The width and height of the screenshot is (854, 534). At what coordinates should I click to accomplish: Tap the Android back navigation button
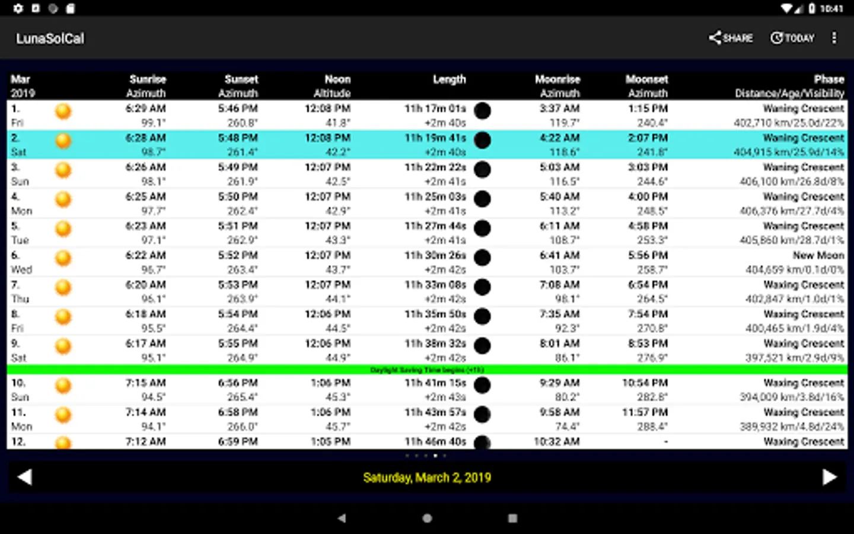342,518
